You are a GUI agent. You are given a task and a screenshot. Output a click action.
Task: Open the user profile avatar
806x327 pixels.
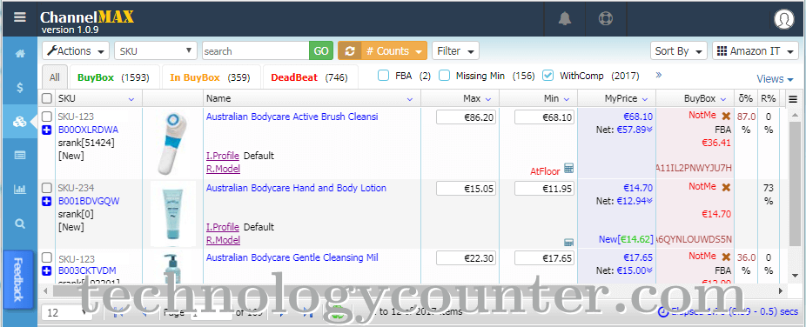[x=784, y=19]
